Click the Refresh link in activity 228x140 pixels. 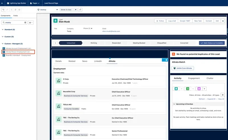[202, 99]
